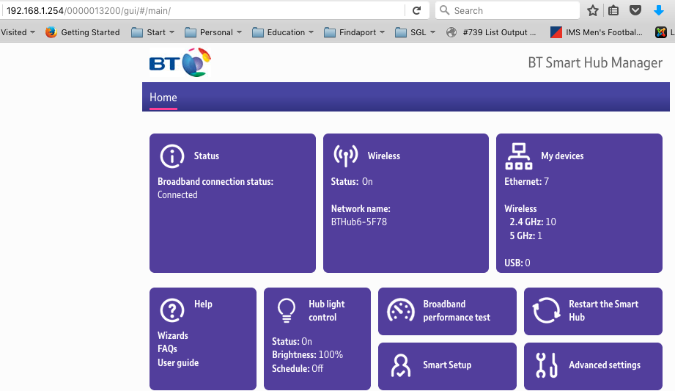Click the Help question mark icon
675x391 pixels.
172,310
